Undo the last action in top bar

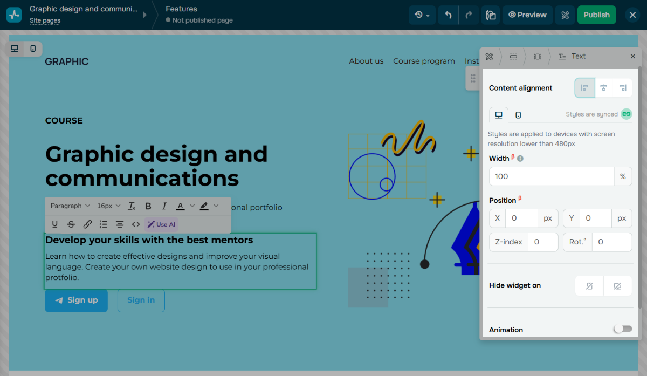click(x=448, y=15)
